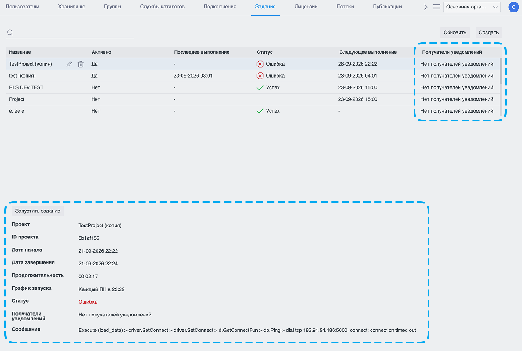Click the success checkmark for RLS DEv TEST
The width and height of the screenshot is (522, 351).
coord(260,87)
